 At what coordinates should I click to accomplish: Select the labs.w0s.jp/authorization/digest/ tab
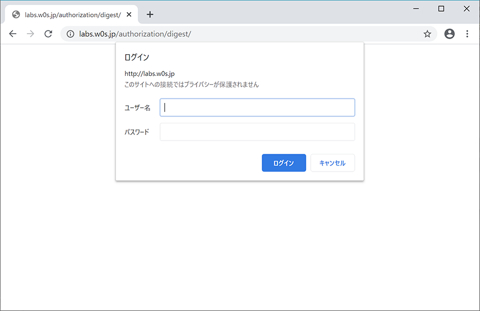point(72,14)
